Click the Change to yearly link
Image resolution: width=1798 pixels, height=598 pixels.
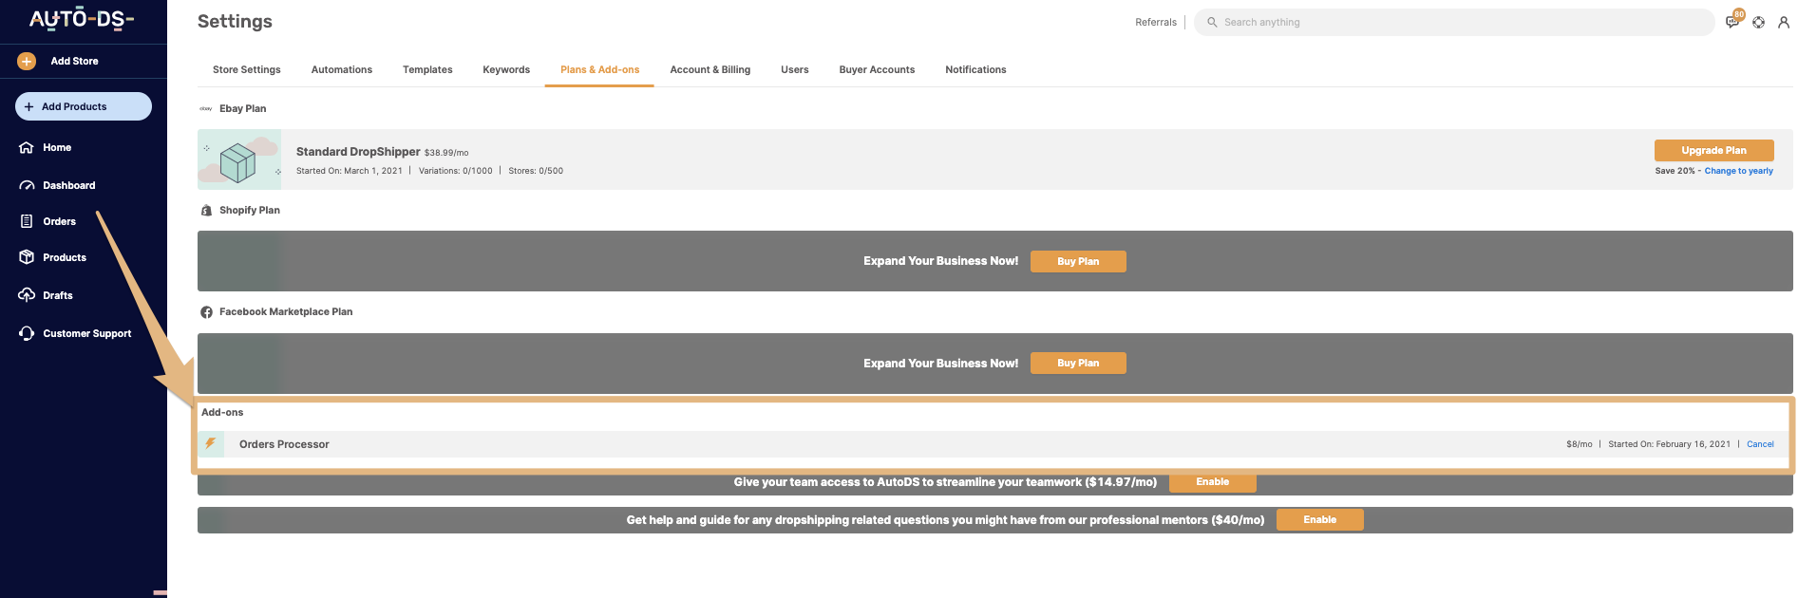point(1738,171)
